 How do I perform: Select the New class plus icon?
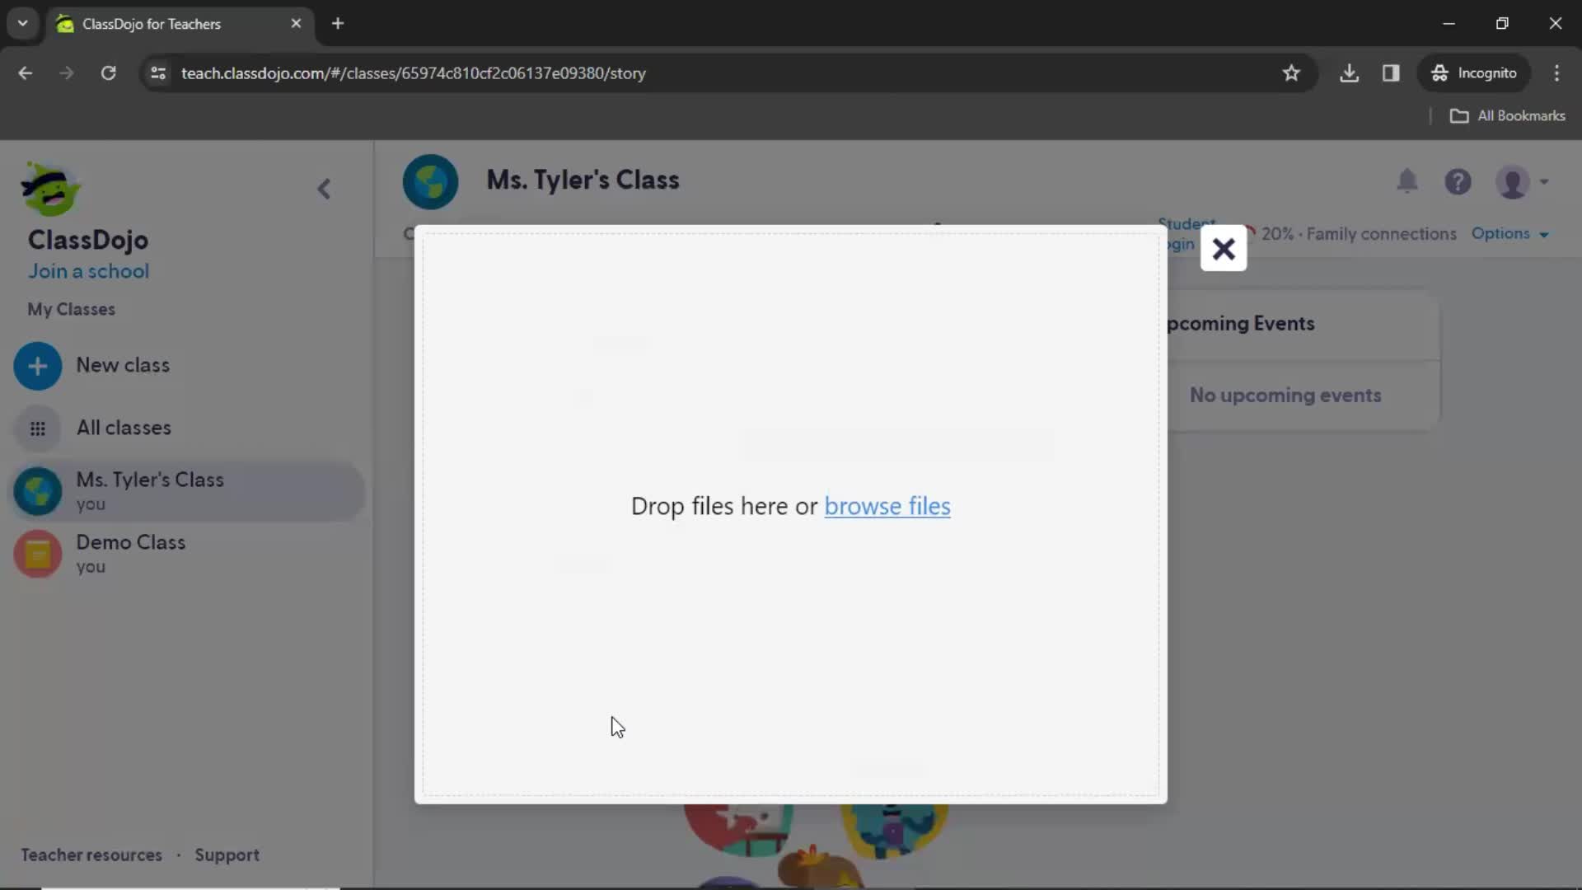37,364
